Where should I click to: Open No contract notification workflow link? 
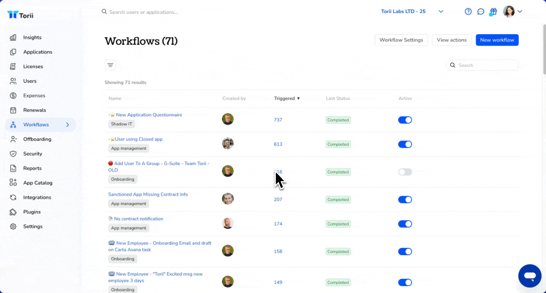[139, 219]
